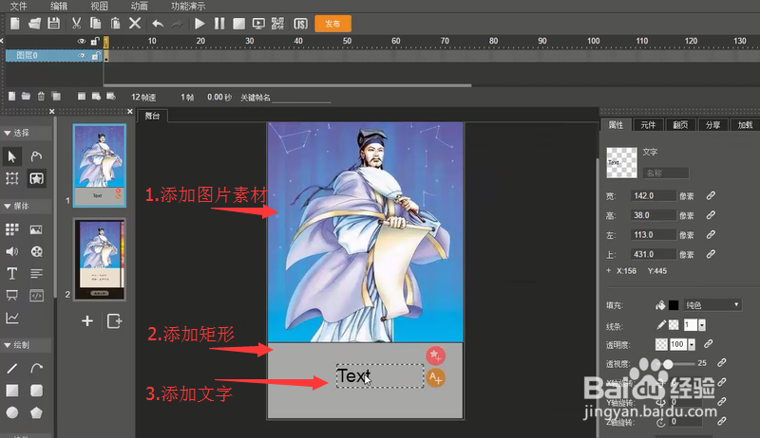Viewport: 760px width, 438px height.
Task: Select page 2 thumbnail
Action: [100, 260]
